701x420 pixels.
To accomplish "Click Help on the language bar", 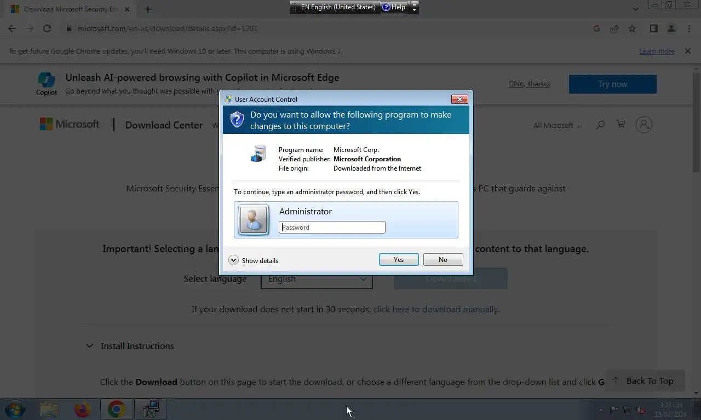I will [394, 7].
